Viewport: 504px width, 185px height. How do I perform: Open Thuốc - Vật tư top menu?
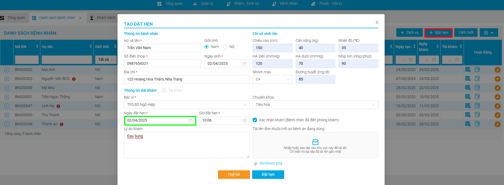[327, 4]
